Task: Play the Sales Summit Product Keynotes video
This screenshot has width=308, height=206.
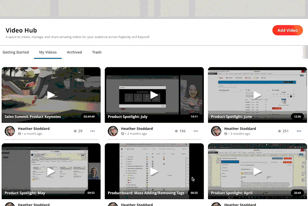Action: coord(51,95)
